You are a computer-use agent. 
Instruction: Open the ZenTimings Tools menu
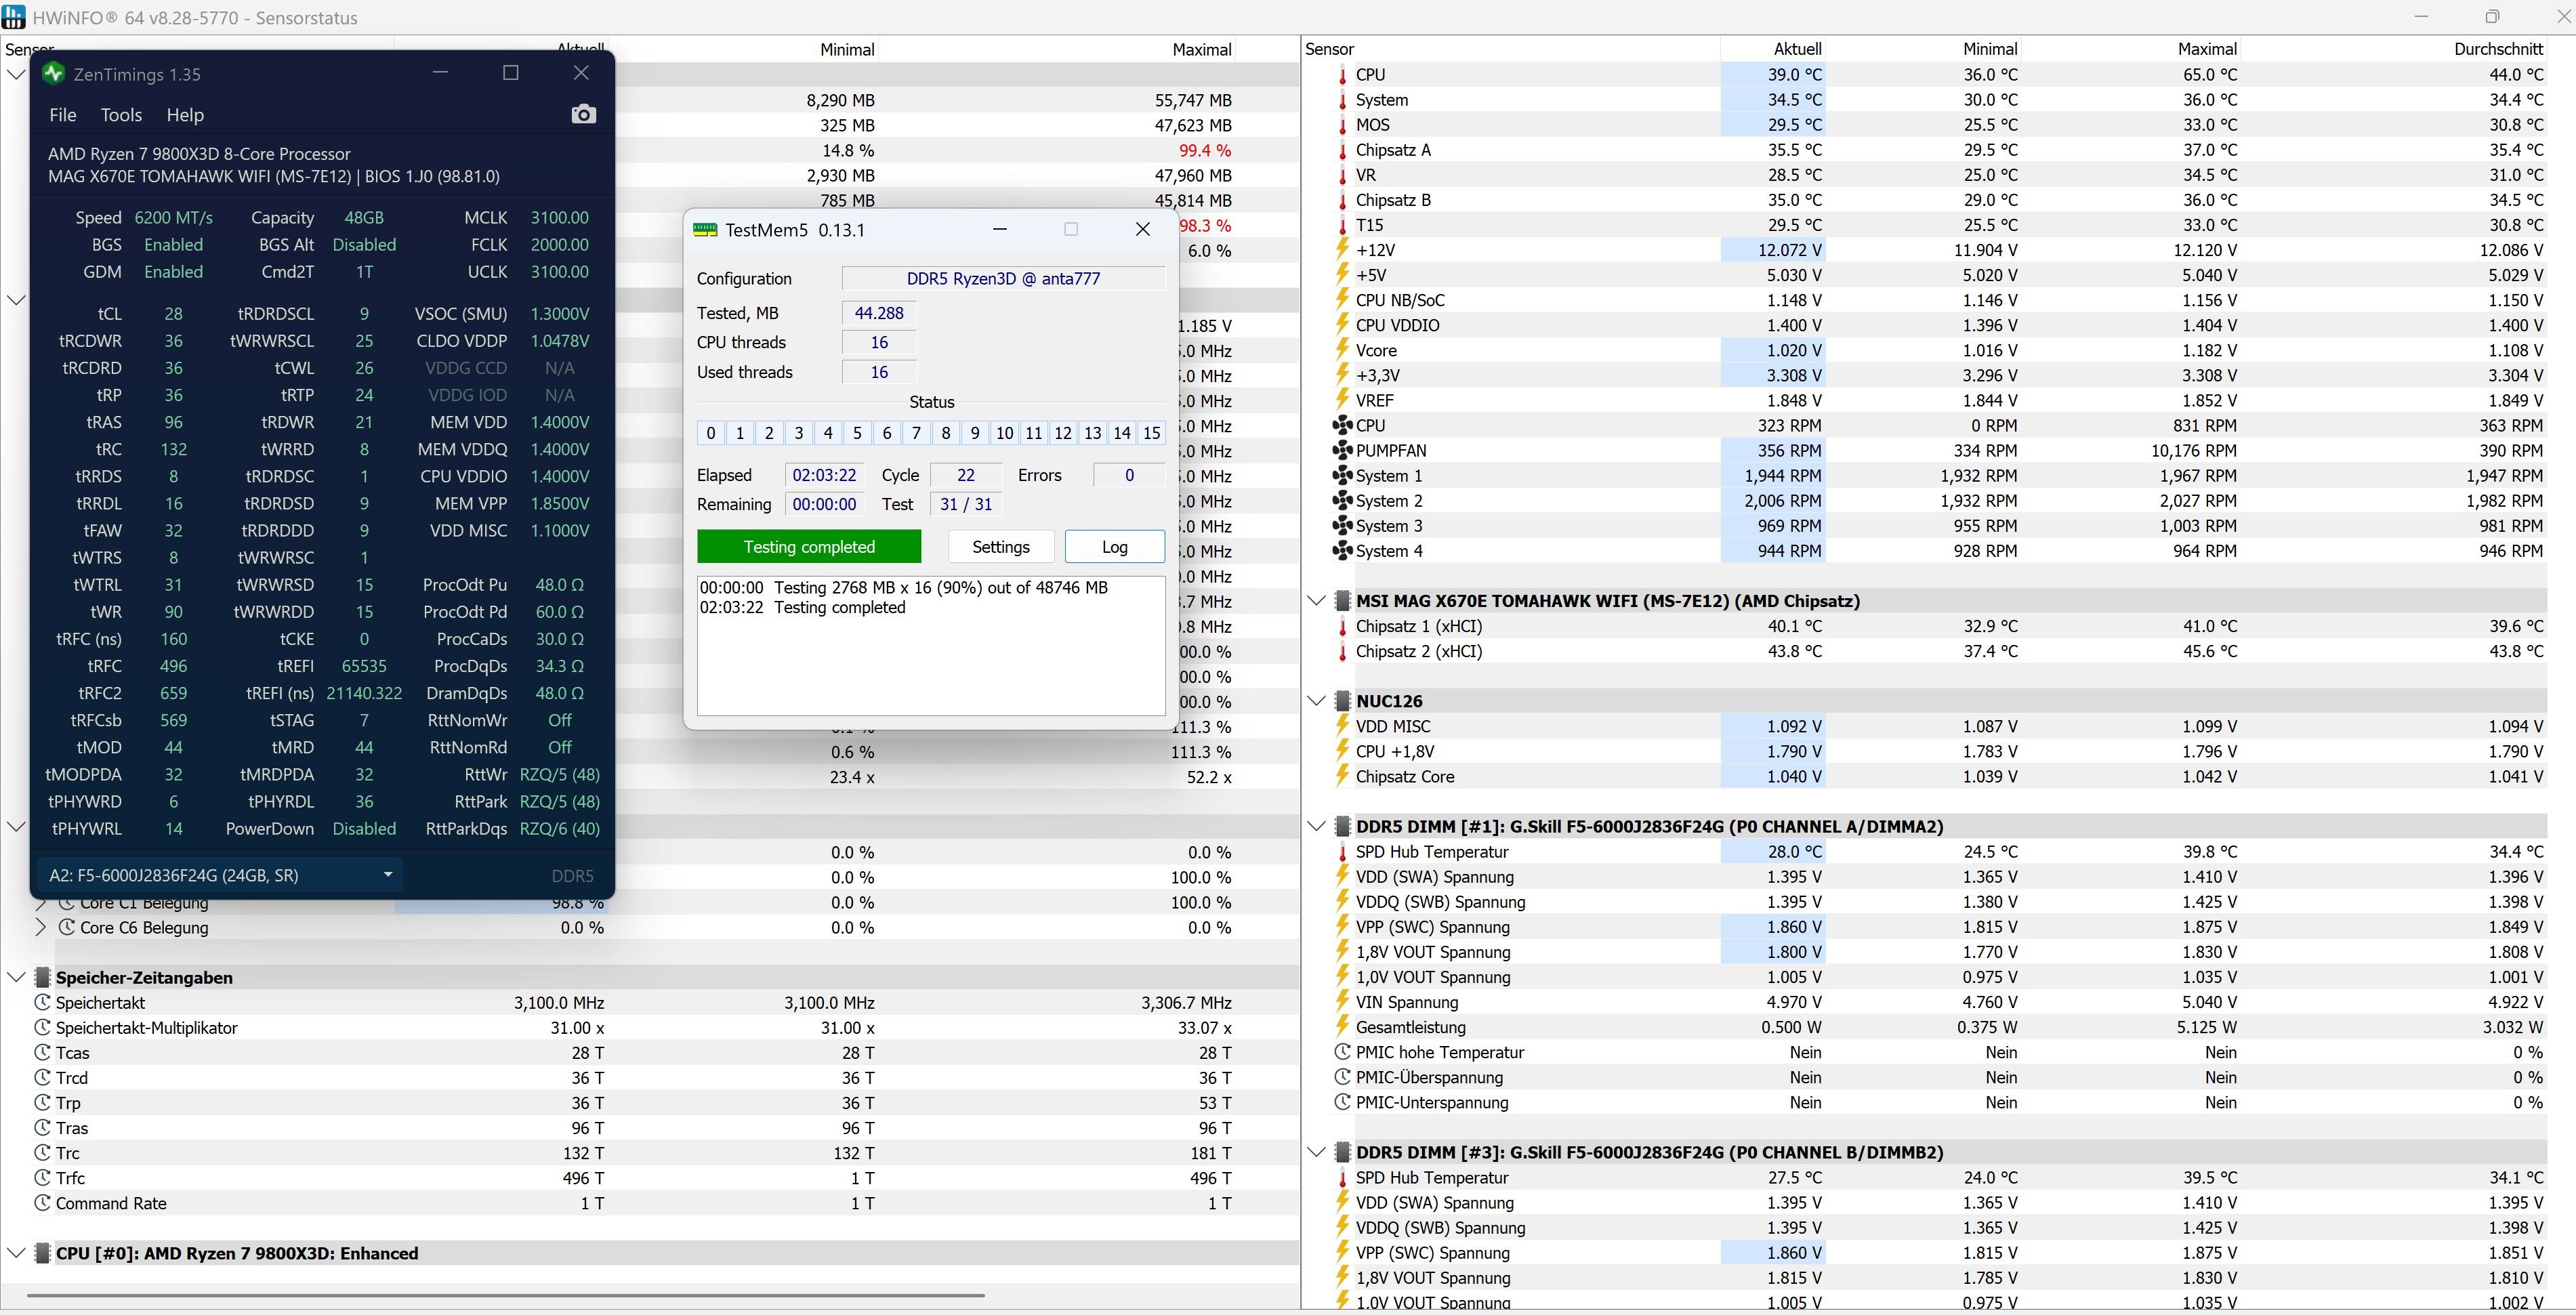coord(121,115)
